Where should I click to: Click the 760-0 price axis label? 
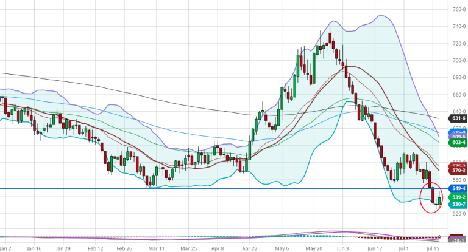pos(459,10)
